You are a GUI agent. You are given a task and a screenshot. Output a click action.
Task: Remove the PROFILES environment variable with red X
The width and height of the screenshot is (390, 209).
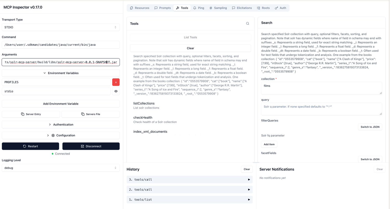116,82
